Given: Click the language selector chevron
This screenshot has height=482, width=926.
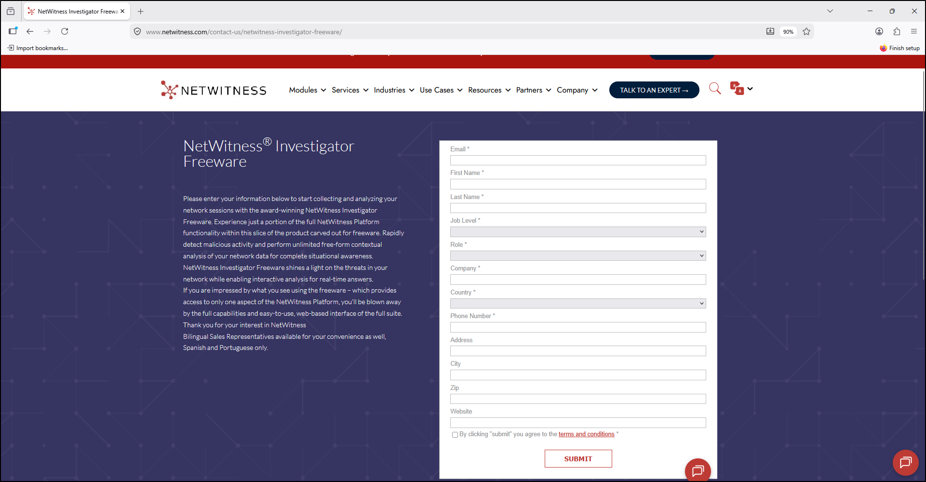Looking at the screenshot, I should tap(750, 89).
